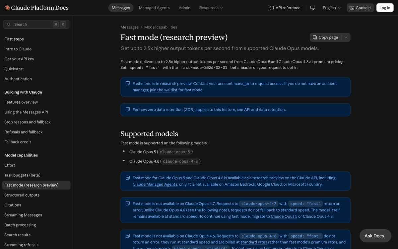Screen dimensions: 398x249
Task: Click the Claude Platform Docs title
Action: tap(40, 8)
